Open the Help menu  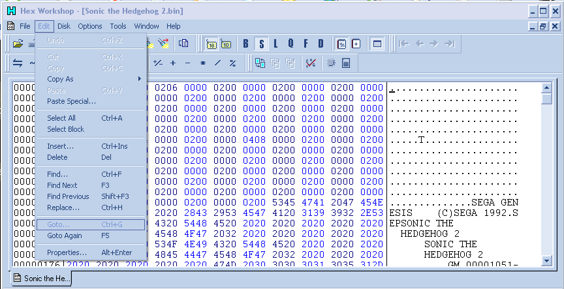coord(174,26)
